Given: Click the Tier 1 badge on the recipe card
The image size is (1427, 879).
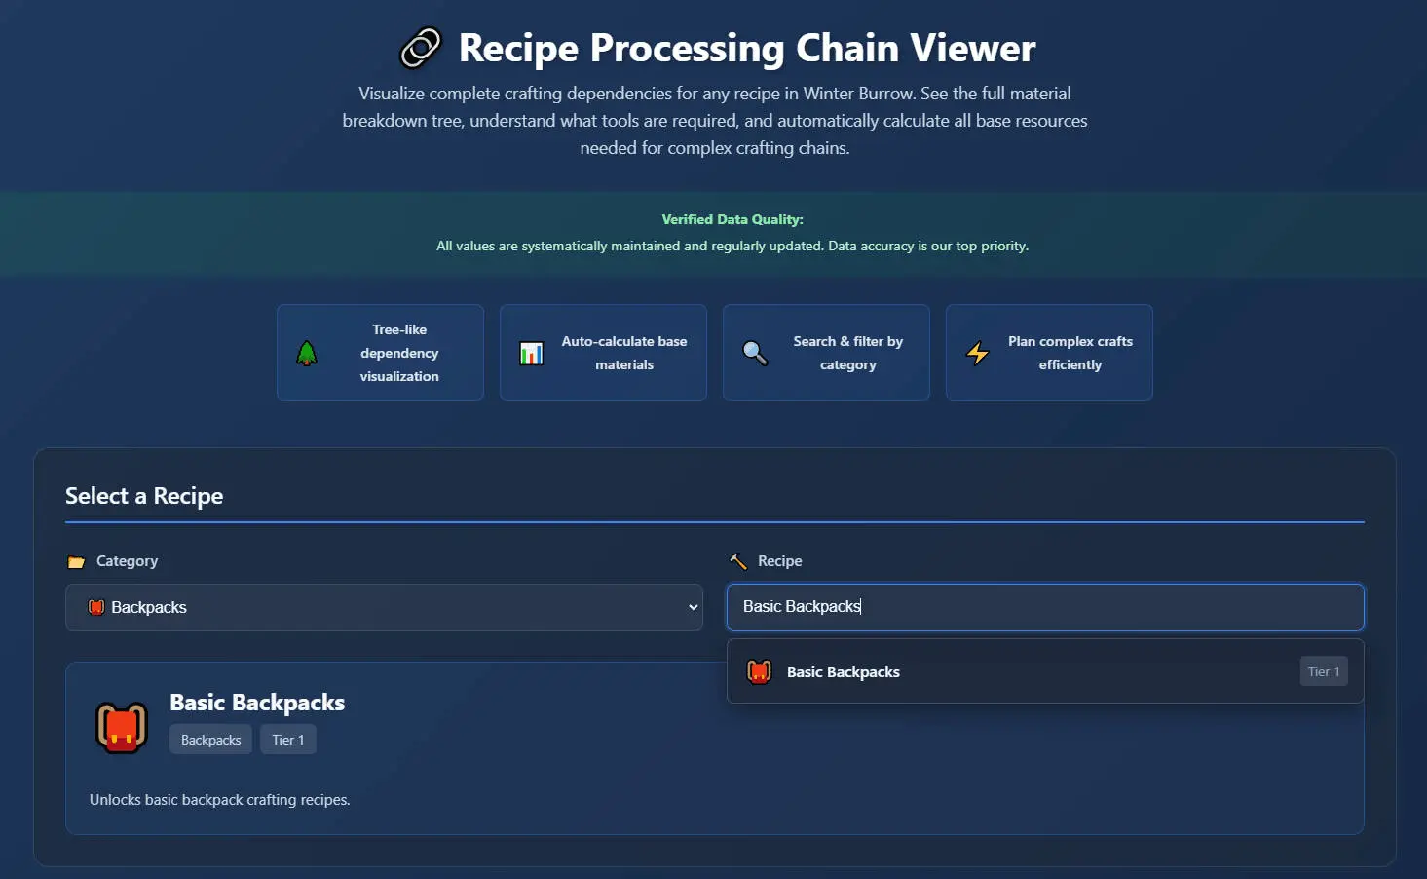Looking at the screenshot, I should [287, 739].
